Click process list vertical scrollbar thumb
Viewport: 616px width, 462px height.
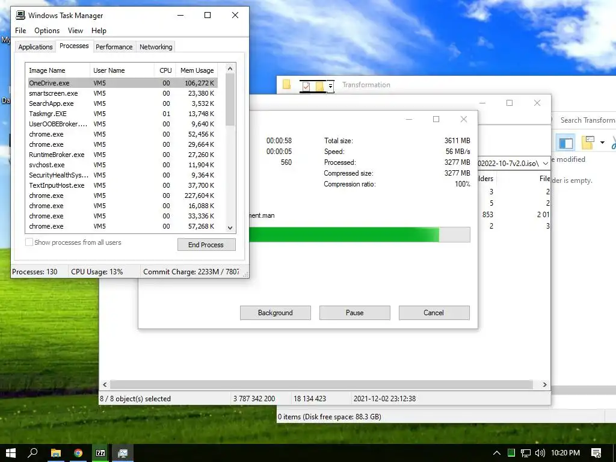[x=230, y=99]
